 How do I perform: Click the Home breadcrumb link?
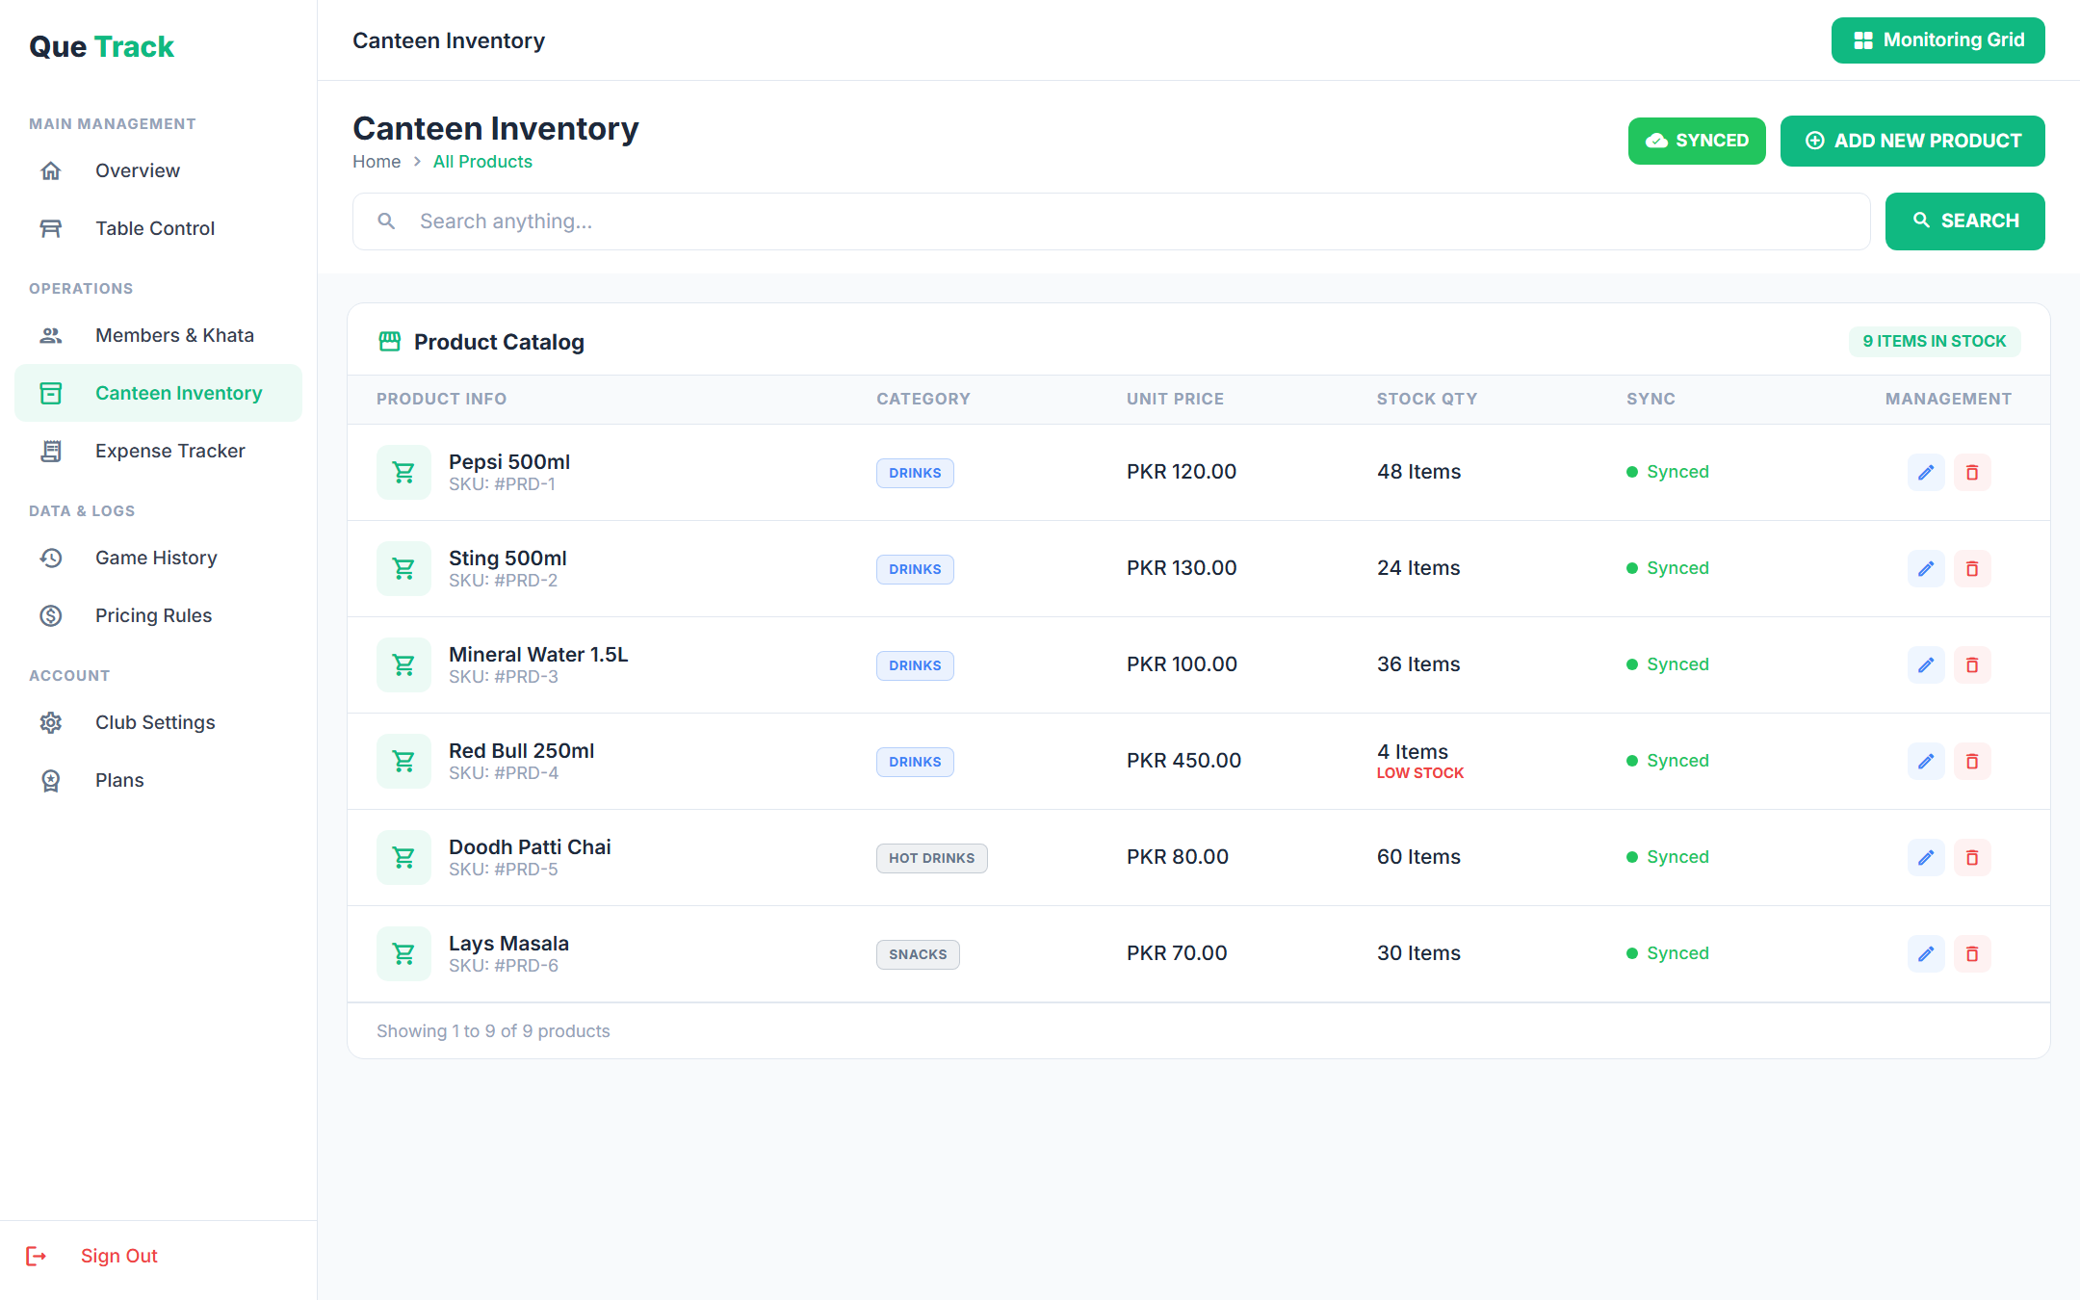(377, 162)
